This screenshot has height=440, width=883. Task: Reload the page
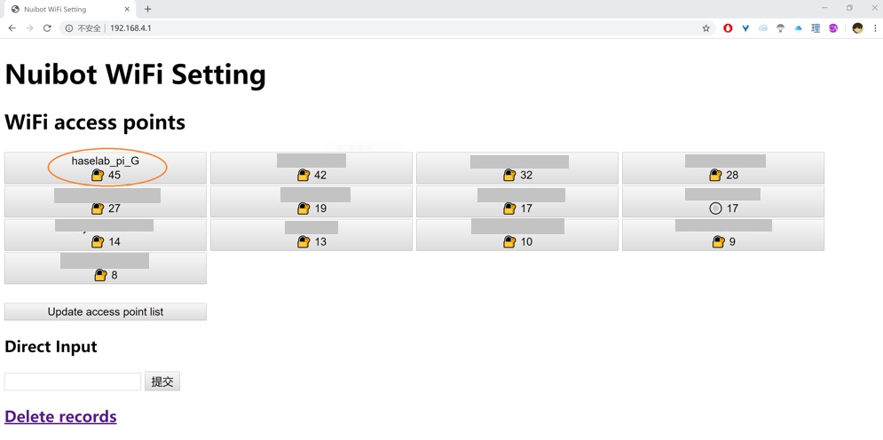tap(47, 28)
